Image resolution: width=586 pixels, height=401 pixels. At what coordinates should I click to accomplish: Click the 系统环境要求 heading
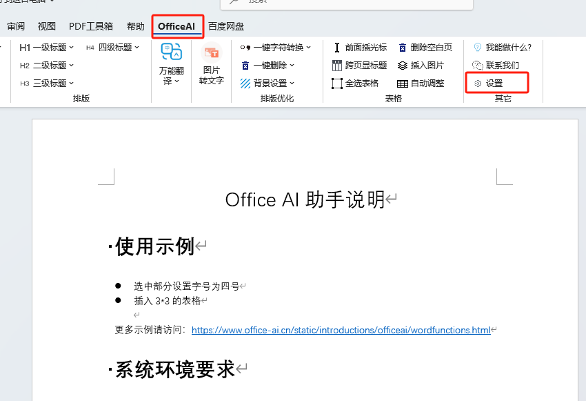[175, 369]
